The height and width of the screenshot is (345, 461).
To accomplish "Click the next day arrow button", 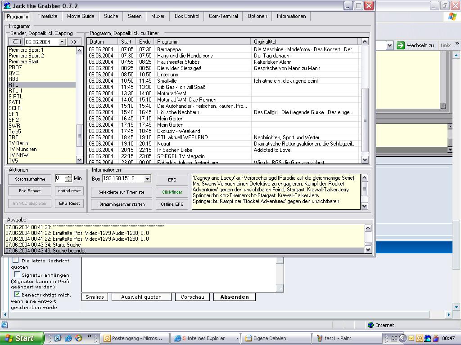I will 73,42.
